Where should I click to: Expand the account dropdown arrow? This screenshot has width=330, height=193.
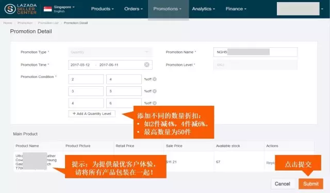click(322, 9)
